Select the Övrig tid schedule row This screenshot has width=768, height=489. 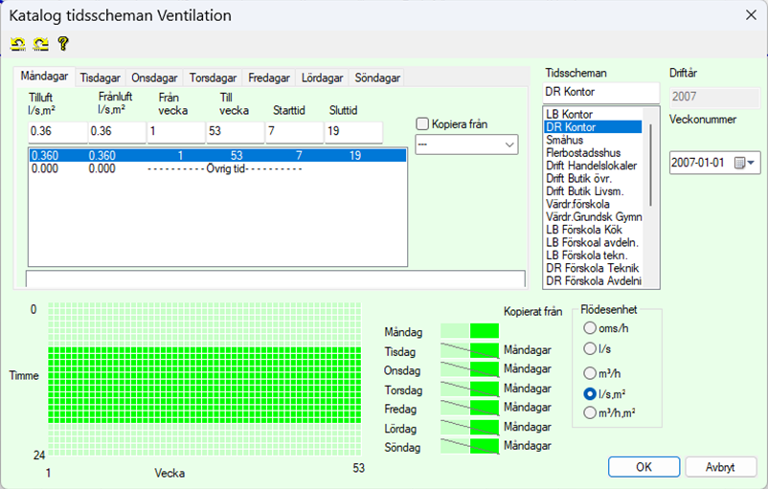[x=192, y=168]
